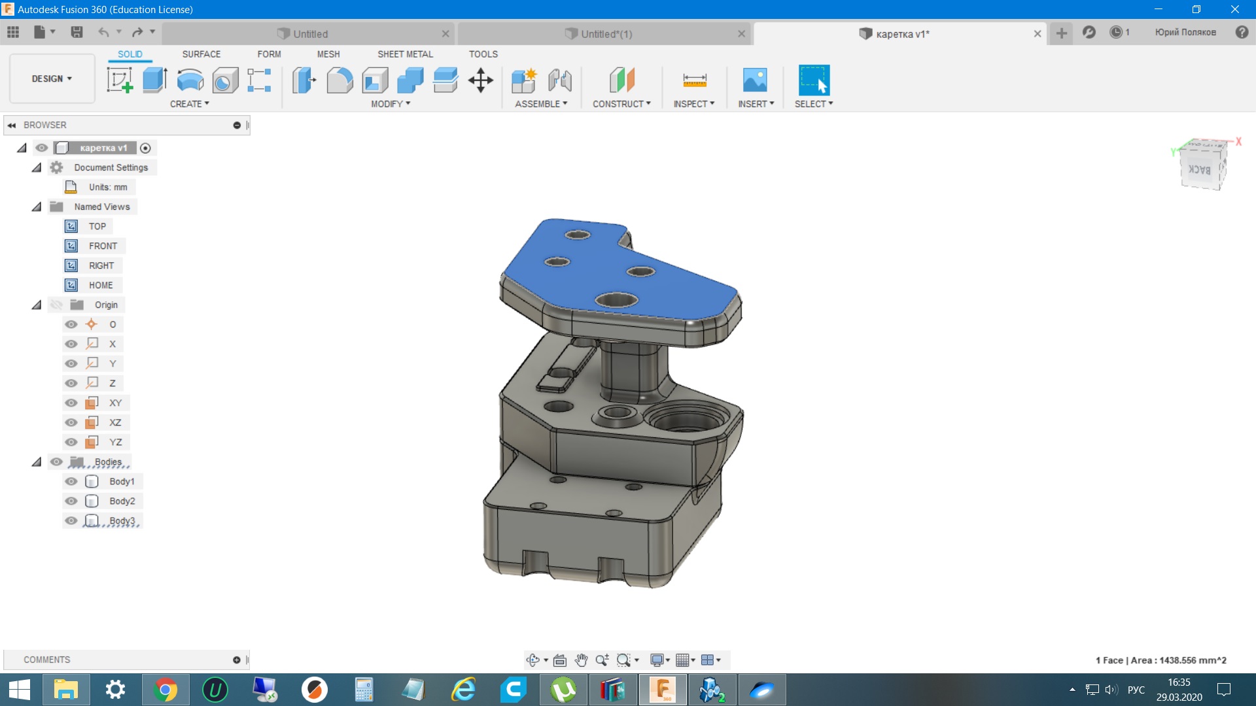The image size is (1256, 706).
Task: Select the Measure inspect tool
Action: 695,79
